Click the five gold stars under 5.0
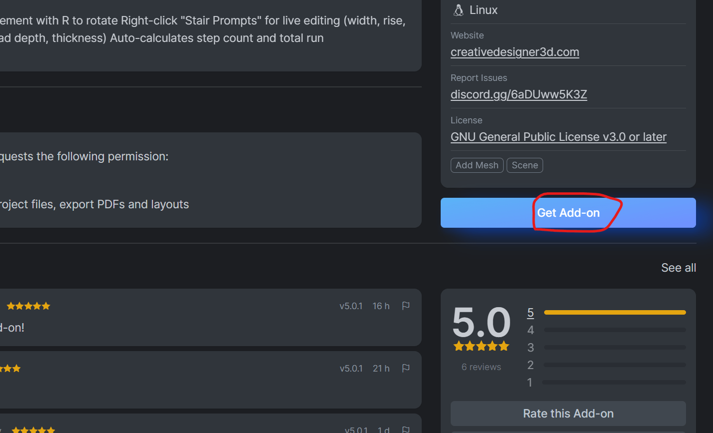Viewport: 713px width, 433px height. [x=481, y=346]
